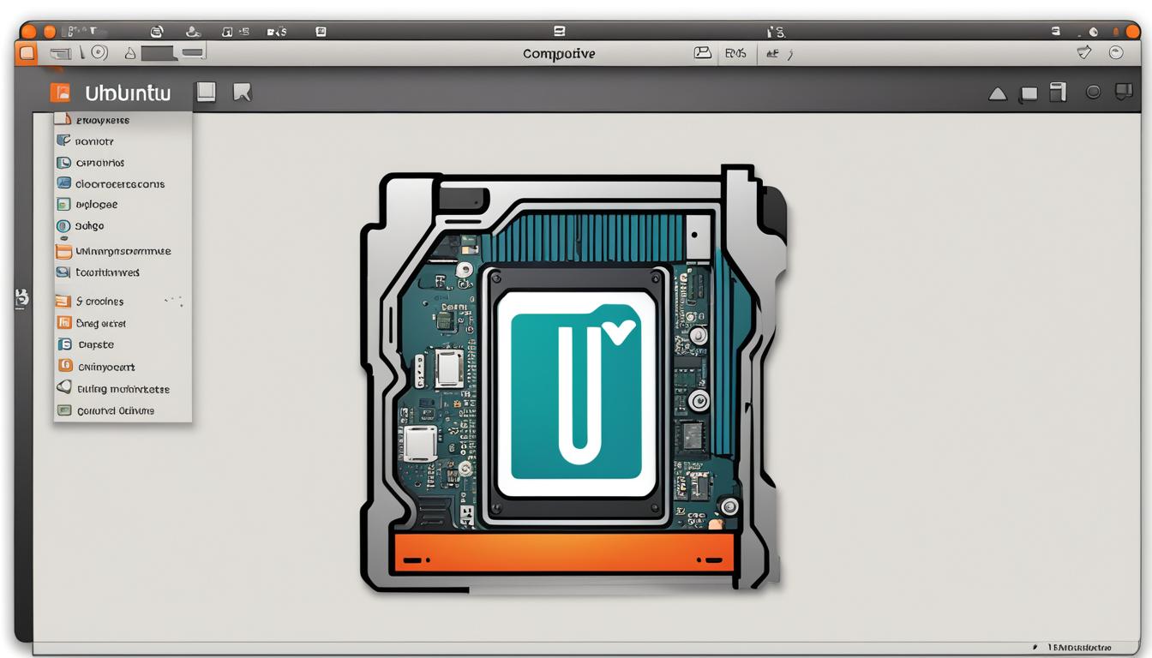Click the monitor-shaped icon in dark header
This screenshot has height=658, width=1152.
(x=1123, y=92)
